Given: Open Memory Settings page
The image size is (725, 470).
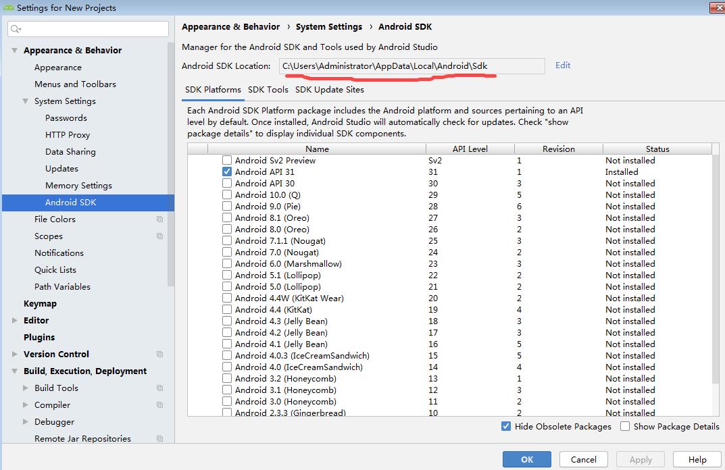Looking at the screenshot, I should coord(78,185).
